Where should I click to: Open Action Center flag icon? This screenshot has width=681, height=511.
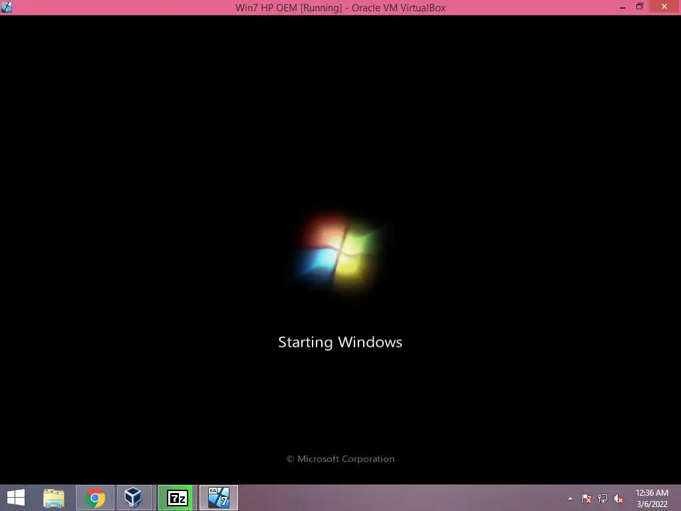tap(587, 498)
